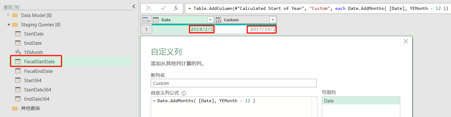Click inside the custom column formula editor
The image size is (451, 117).
[231, 107]
